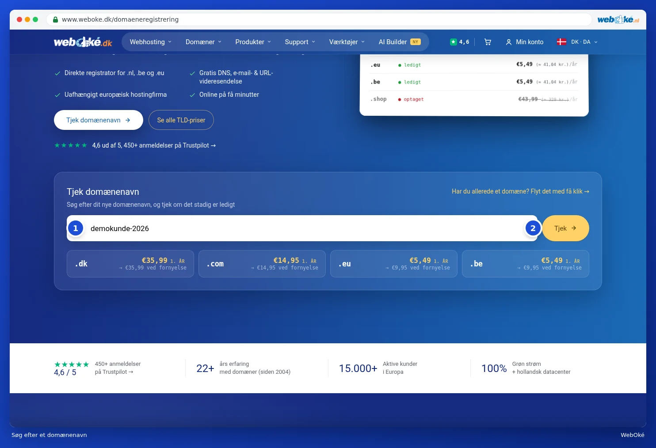Click the yellow Tjek button

(565, 228)
